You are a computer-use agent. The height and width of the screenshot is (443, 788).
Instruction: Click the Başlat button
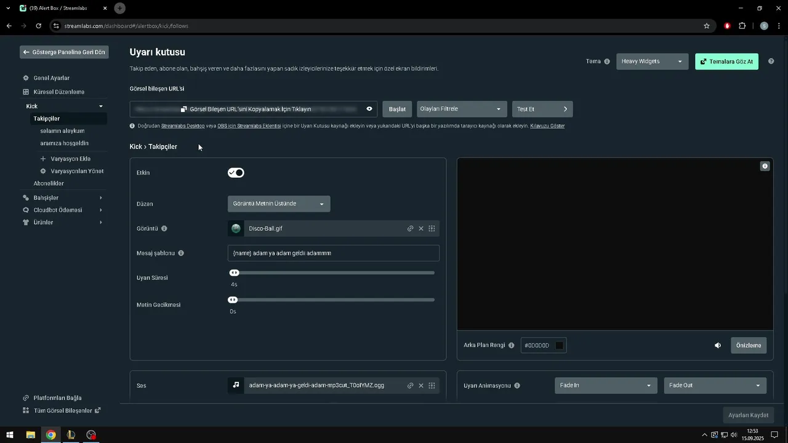click(x=397, y=109)
